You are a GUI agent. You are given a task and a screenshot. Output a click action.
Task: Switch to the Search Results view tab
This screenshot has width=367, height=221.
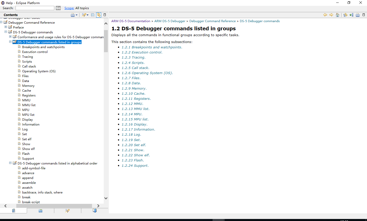(68, 211)
